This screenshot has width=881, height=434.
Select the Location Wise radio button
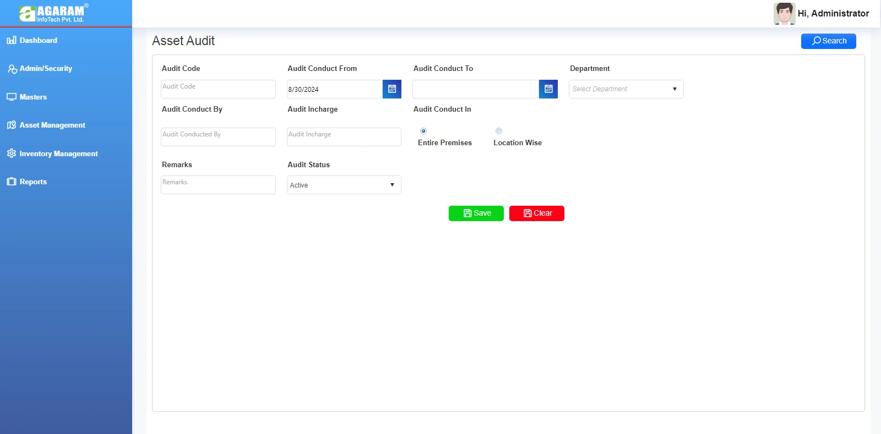tap(499, 131)
